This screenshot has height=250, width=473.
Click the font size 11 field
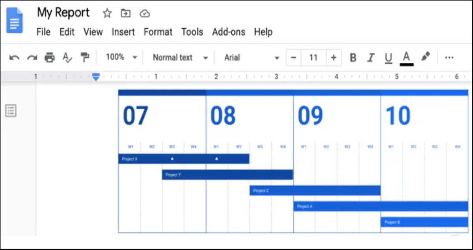(313, 58)
